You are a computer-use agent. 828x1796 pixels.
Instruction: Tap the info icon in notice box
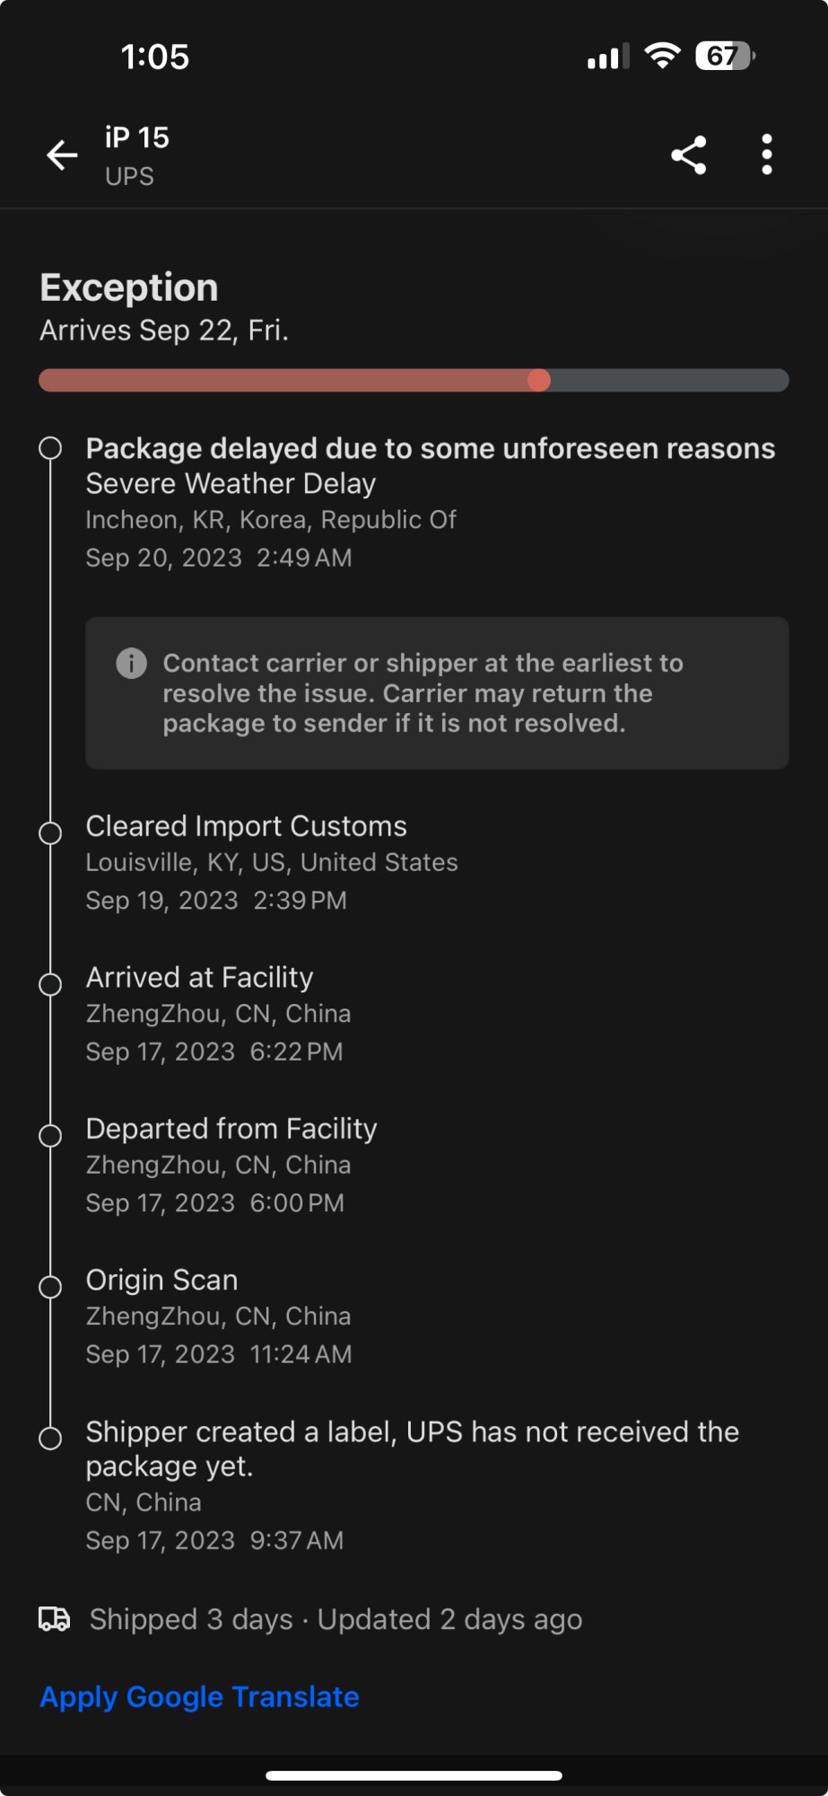tap(131, 664)
